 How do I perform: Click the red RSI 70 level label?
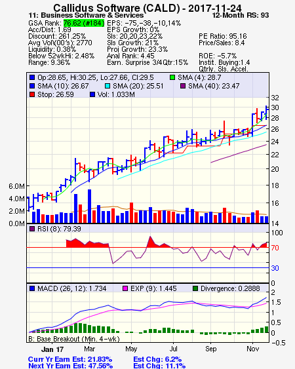pos(275,248)
